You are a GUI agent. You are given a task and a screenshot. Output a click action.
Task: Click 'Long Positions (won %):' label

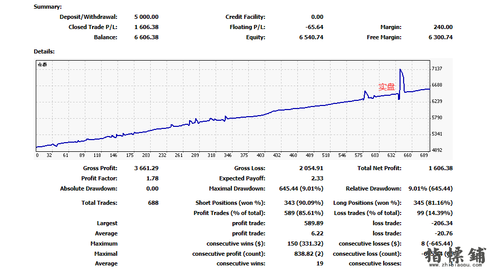pyautogui.click(x=367, y=203)
